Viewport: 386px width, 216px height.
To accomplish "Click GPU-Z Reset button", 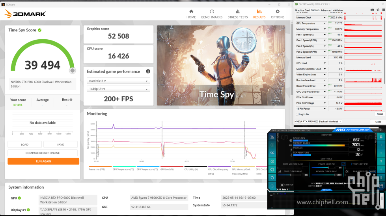I will [380, 114].
